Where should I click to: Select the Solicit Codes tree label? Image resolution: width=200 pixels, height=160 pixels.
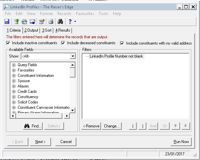[x=28, y=102]
